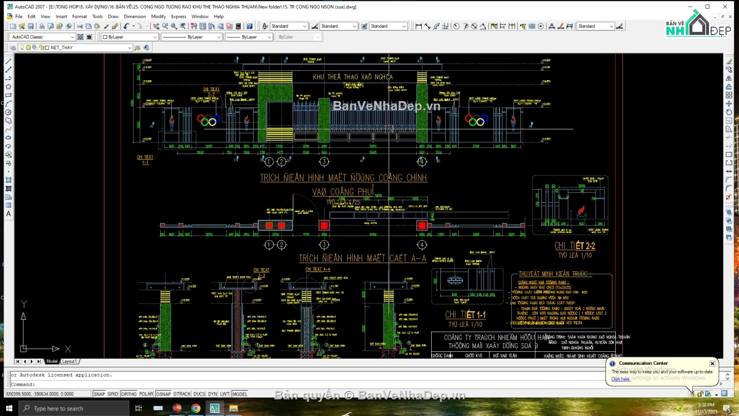Click last layout tab navigation arrow
The height and width of the screenshot is (416, 739).
tap(40, 362)
